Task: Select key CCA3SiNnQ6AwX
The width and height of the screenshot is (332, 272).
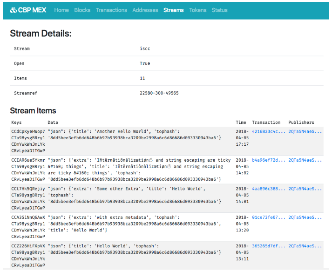Action: click(28, 218)
